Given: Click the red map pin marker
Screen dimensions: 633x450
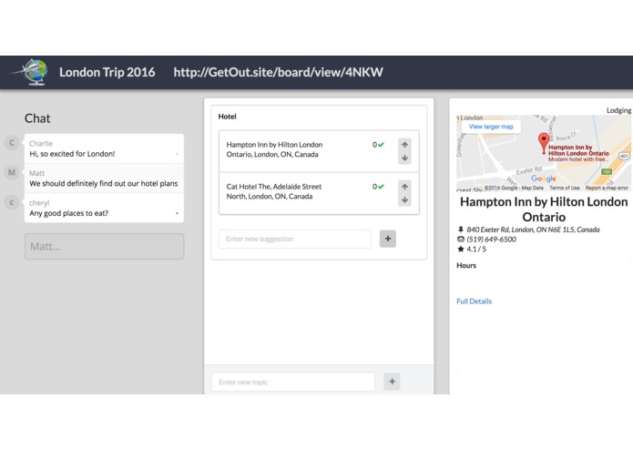Looking at the screenshot, I should (544, 143).
